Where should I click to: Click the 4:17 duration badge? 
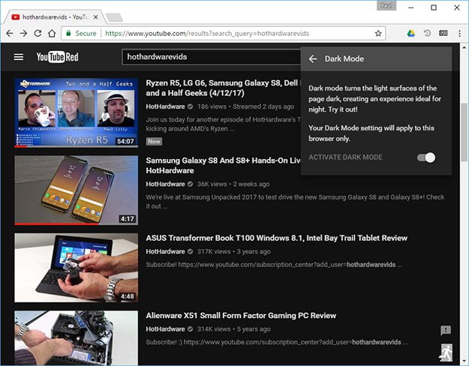128,219
